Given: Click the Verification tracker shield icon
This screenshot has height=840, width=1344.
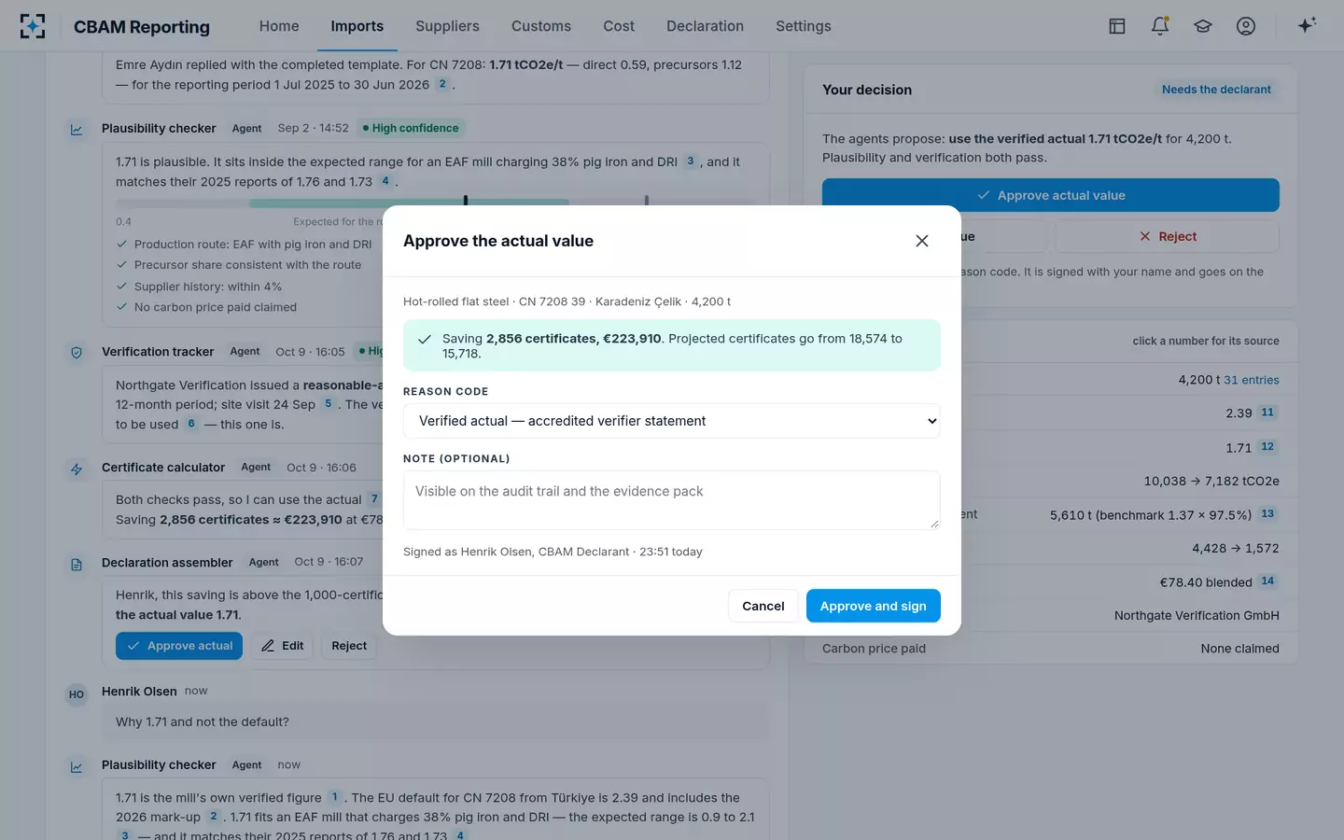Looking at the screenshot, I should tap(77, 353).
